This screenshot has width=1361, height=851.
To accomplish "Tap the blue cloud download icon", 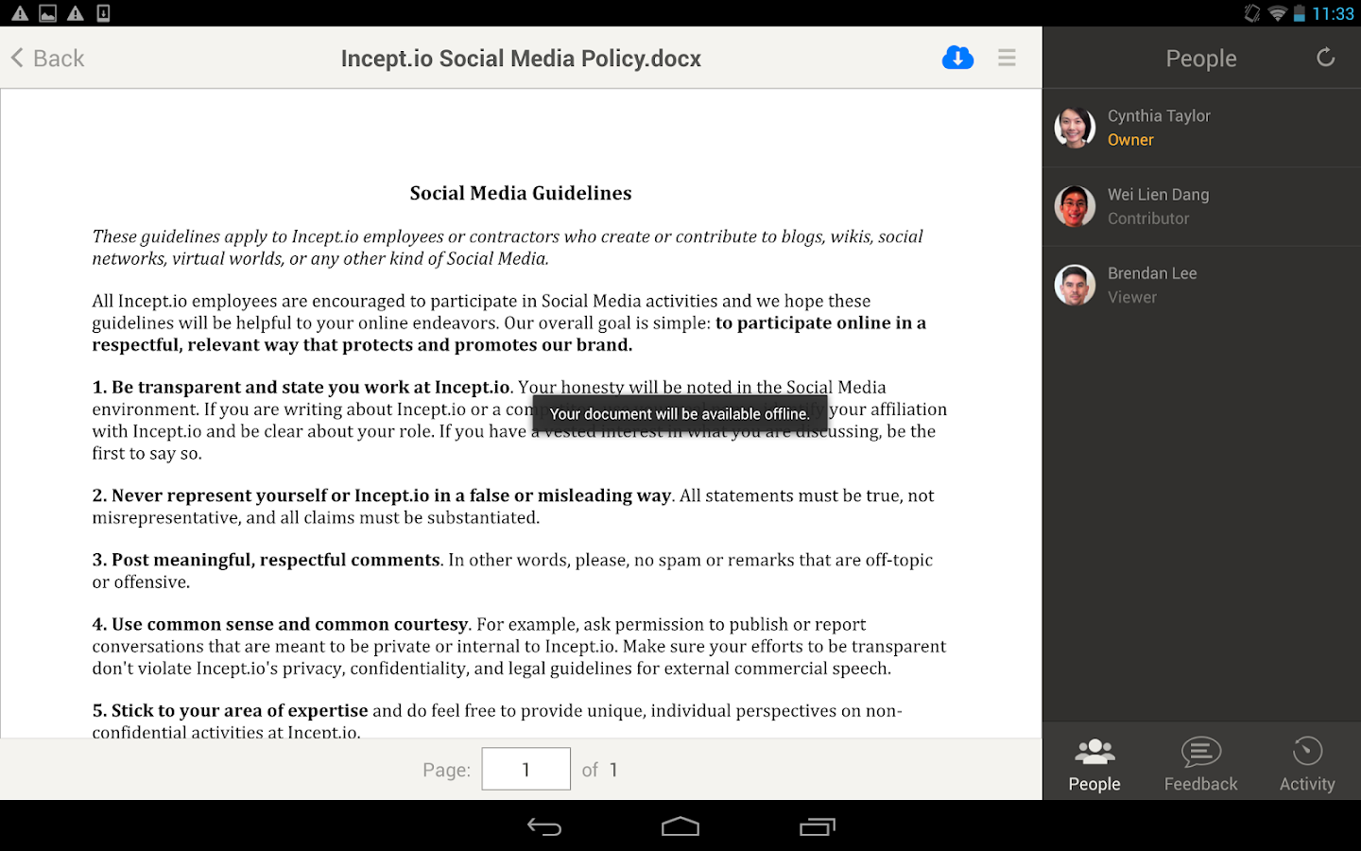I will click(957, 58).
